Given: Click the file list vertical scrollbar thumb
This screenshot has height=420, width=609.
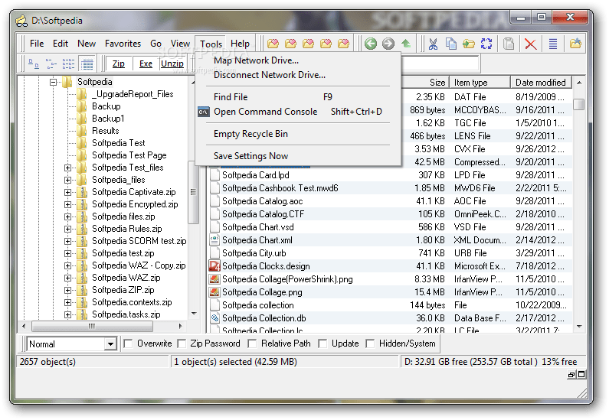Looking at the screenshot, I should 578,105.
